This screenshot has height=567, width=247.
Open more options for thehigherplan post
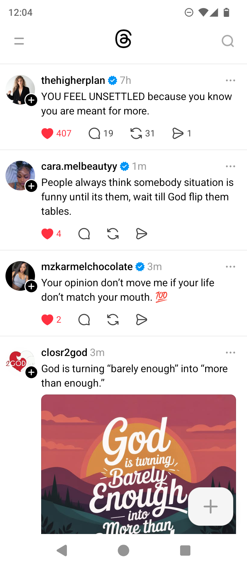[231, 80]
